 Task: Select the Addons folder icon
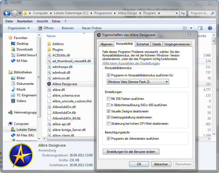pyautogui.click(x=49, y=44)
